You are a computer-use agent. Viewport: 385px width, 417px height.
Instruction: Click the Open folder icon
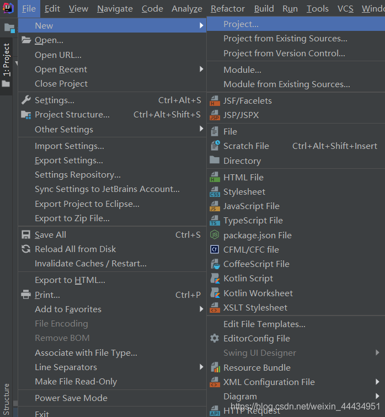click(x=26, y=40)
